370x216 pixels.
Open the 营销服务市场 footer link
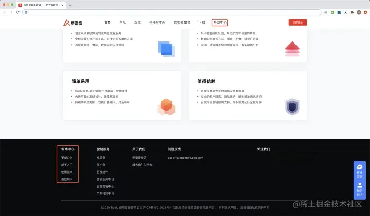click(105, 179)
